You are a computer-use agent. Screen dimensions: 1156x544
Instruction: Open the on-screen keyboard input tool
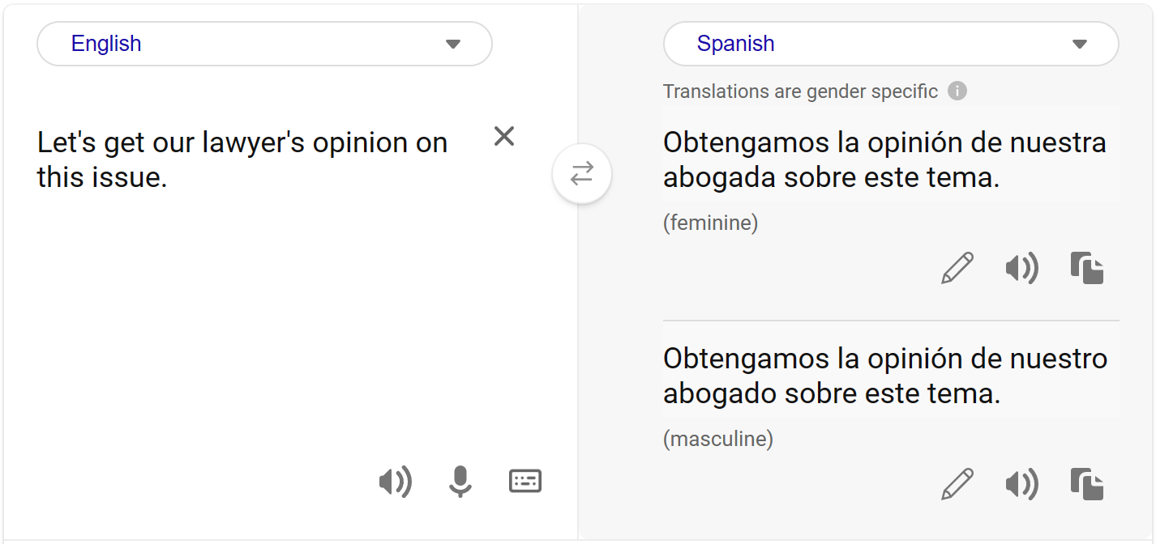pos(525,482)
